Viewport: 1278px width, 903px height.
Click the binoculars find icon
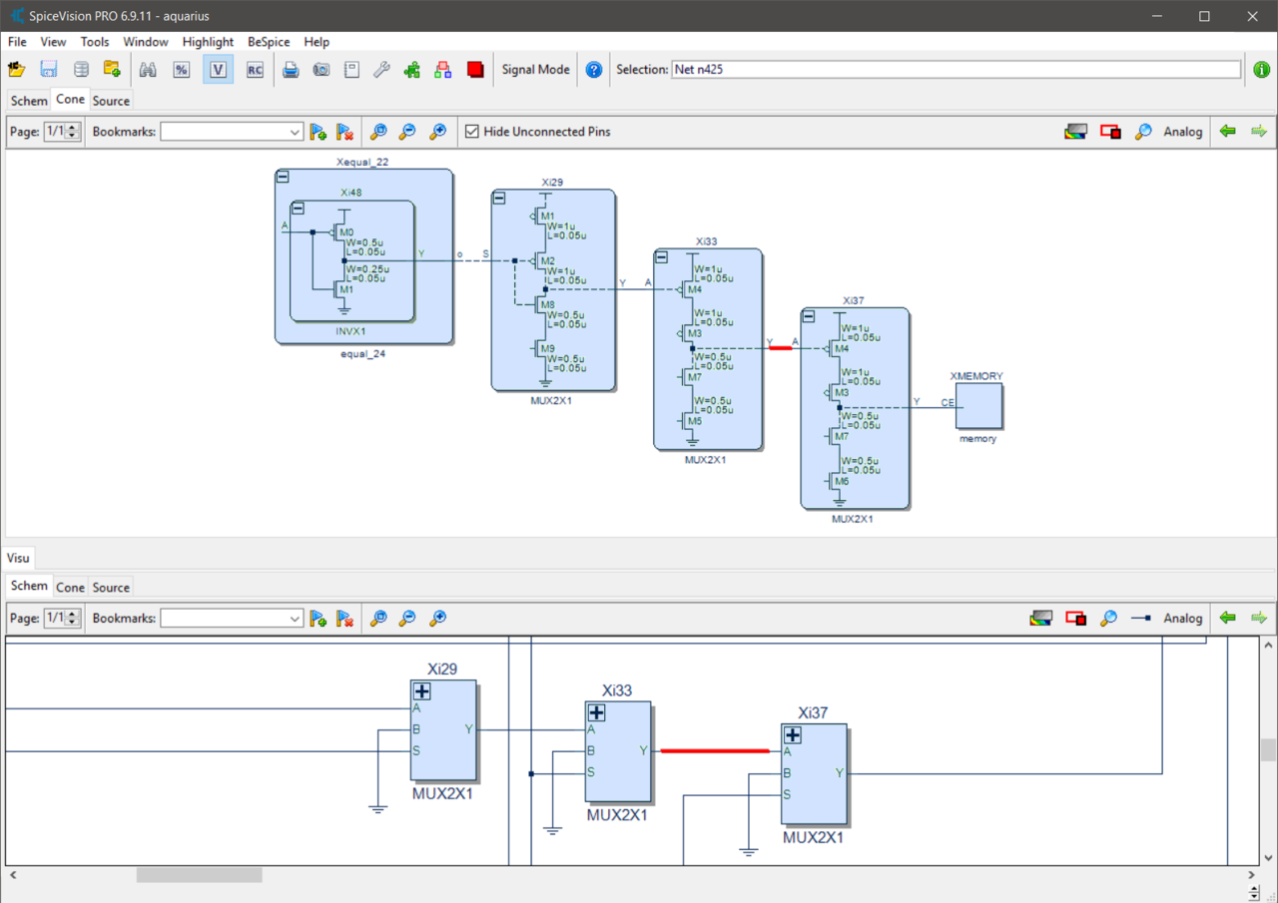[x=148, y=70]
